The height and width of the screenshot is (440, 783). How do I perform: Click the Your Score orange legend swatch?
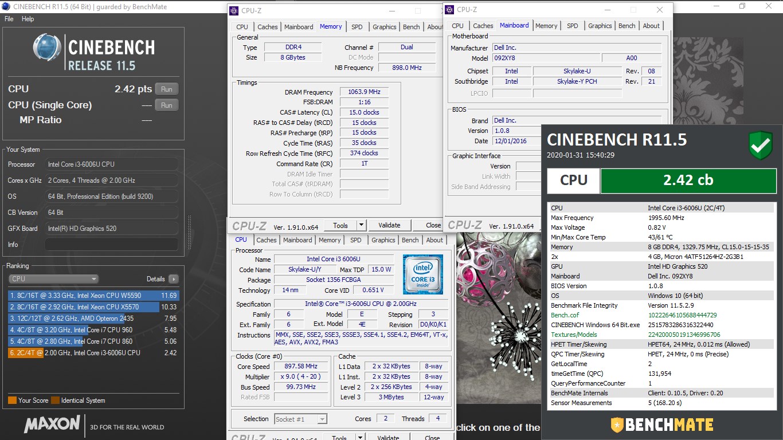tap(12, 400)
